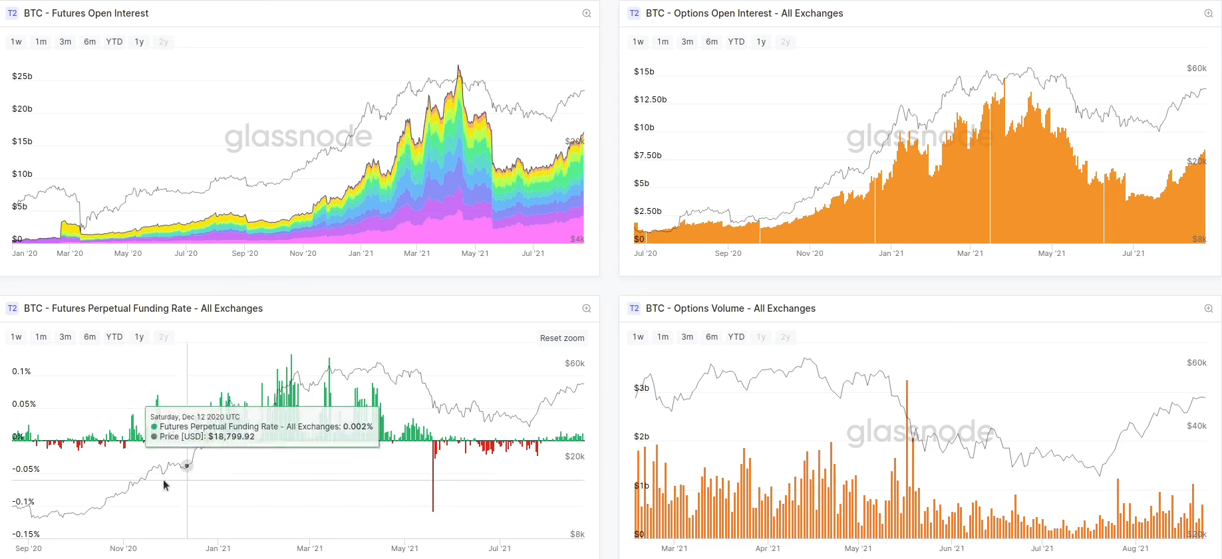Click the Options Volume chart zoom icon

tap(1209, 308)
